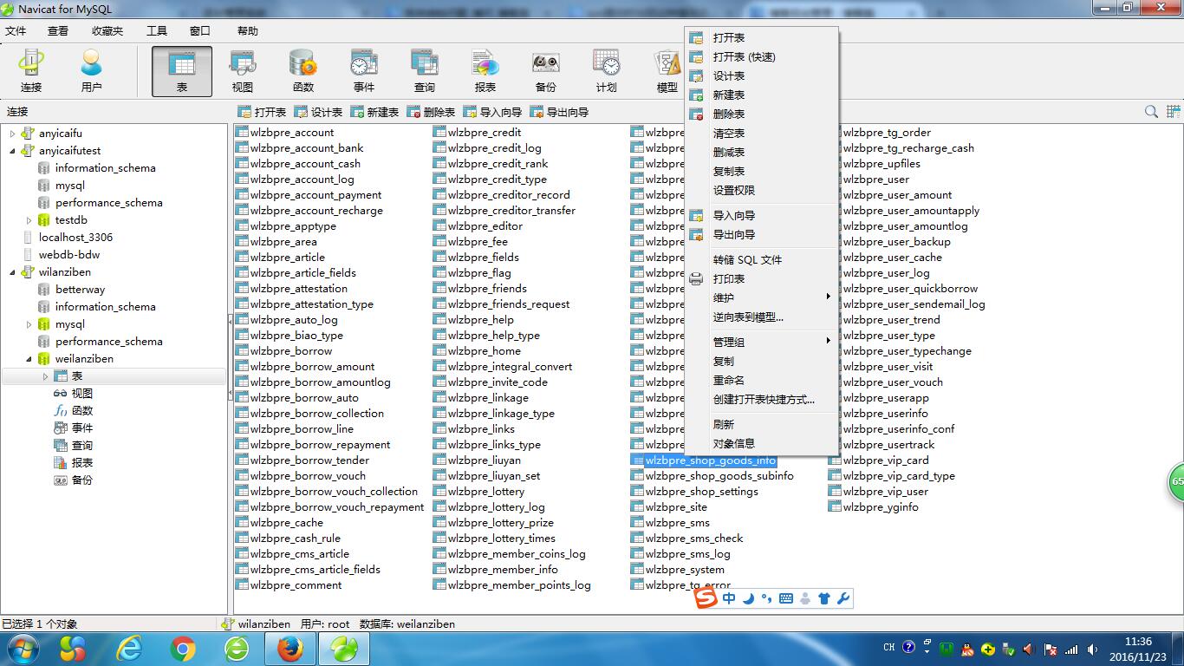Select localhost_3306 connection in tree
Viewport: 1184px width, 666px height.
point(75,238)
